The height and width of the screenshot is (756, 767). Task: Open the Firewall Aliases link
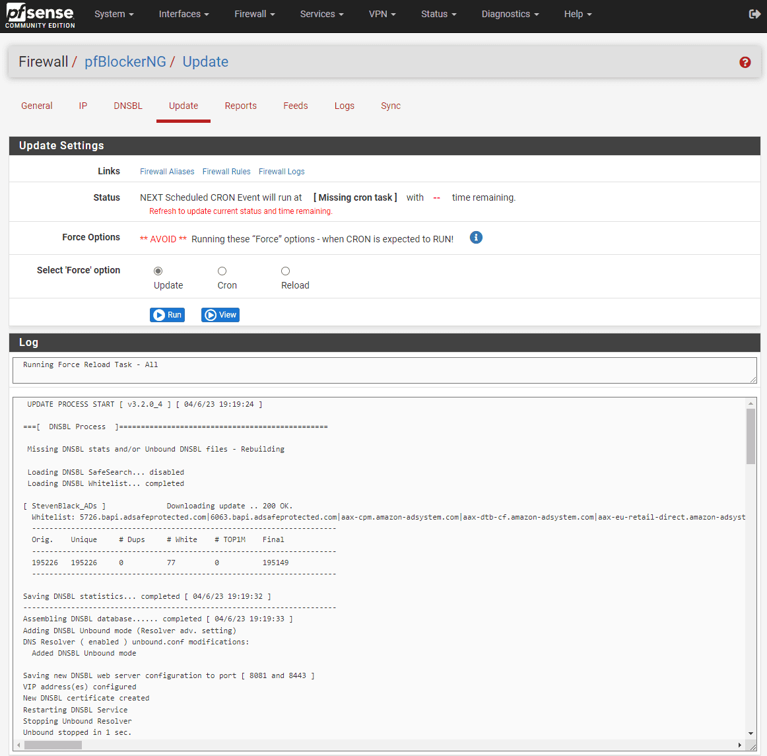tap(167, 172)
